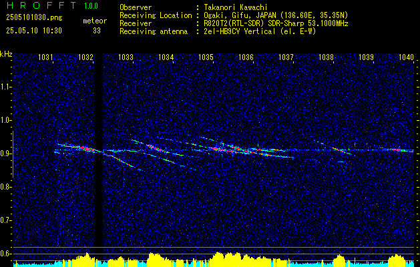
Task: Click the HROFFT title text
Action: pos(41,5)
